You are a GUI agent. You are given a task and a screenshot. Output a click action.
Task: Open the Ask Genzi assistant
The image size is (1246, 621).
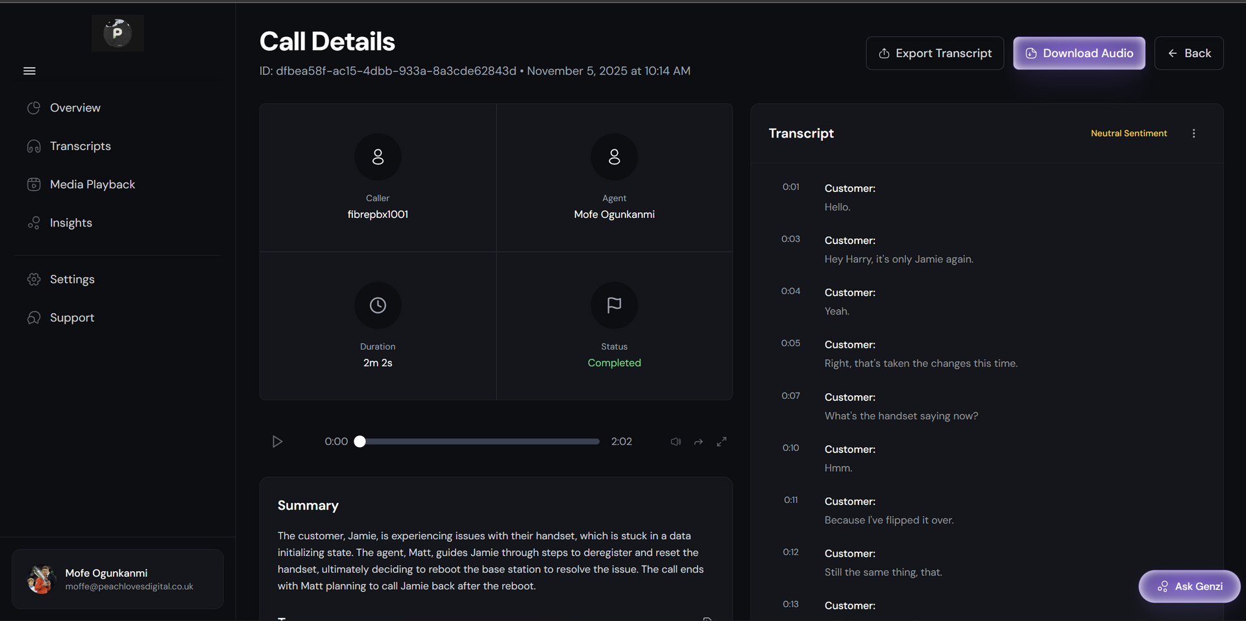tap(1190, 586)
